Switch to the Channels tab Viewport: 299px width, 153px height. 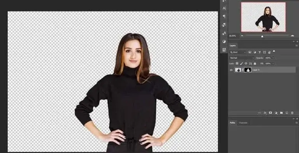(243, 123)
